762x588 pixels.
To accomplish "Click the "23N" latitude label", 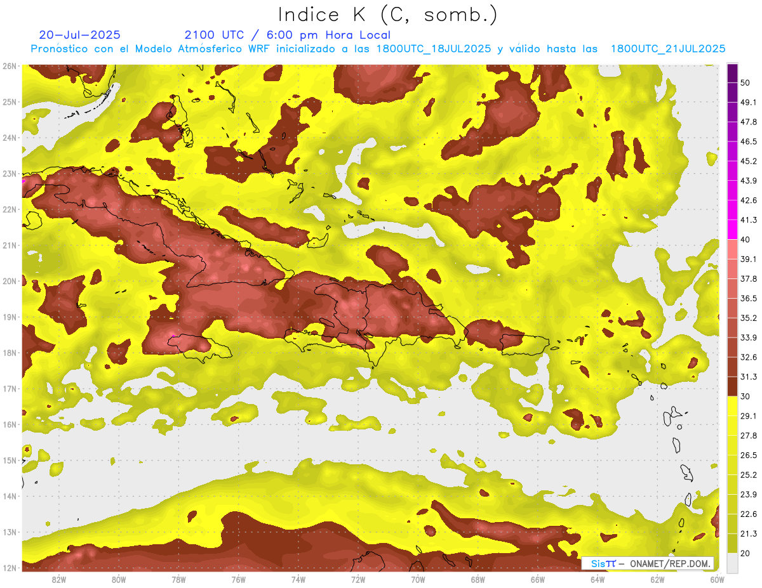I will coord(10,173).
